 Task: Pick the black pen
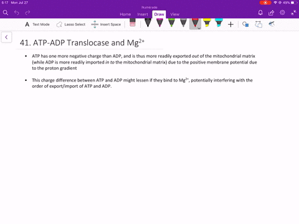click(148, 23)
